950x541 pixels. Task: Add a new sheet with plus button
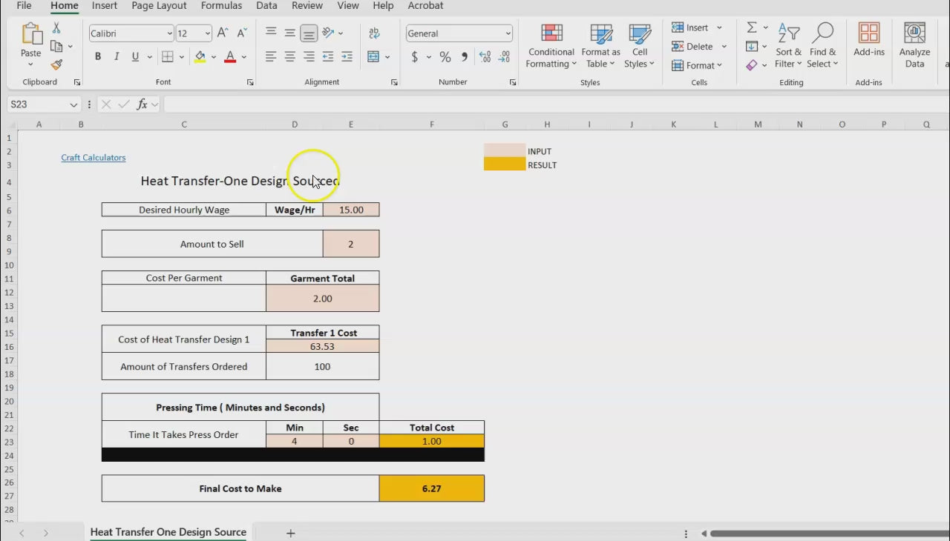pyautogui.click(x=291, y=533)
